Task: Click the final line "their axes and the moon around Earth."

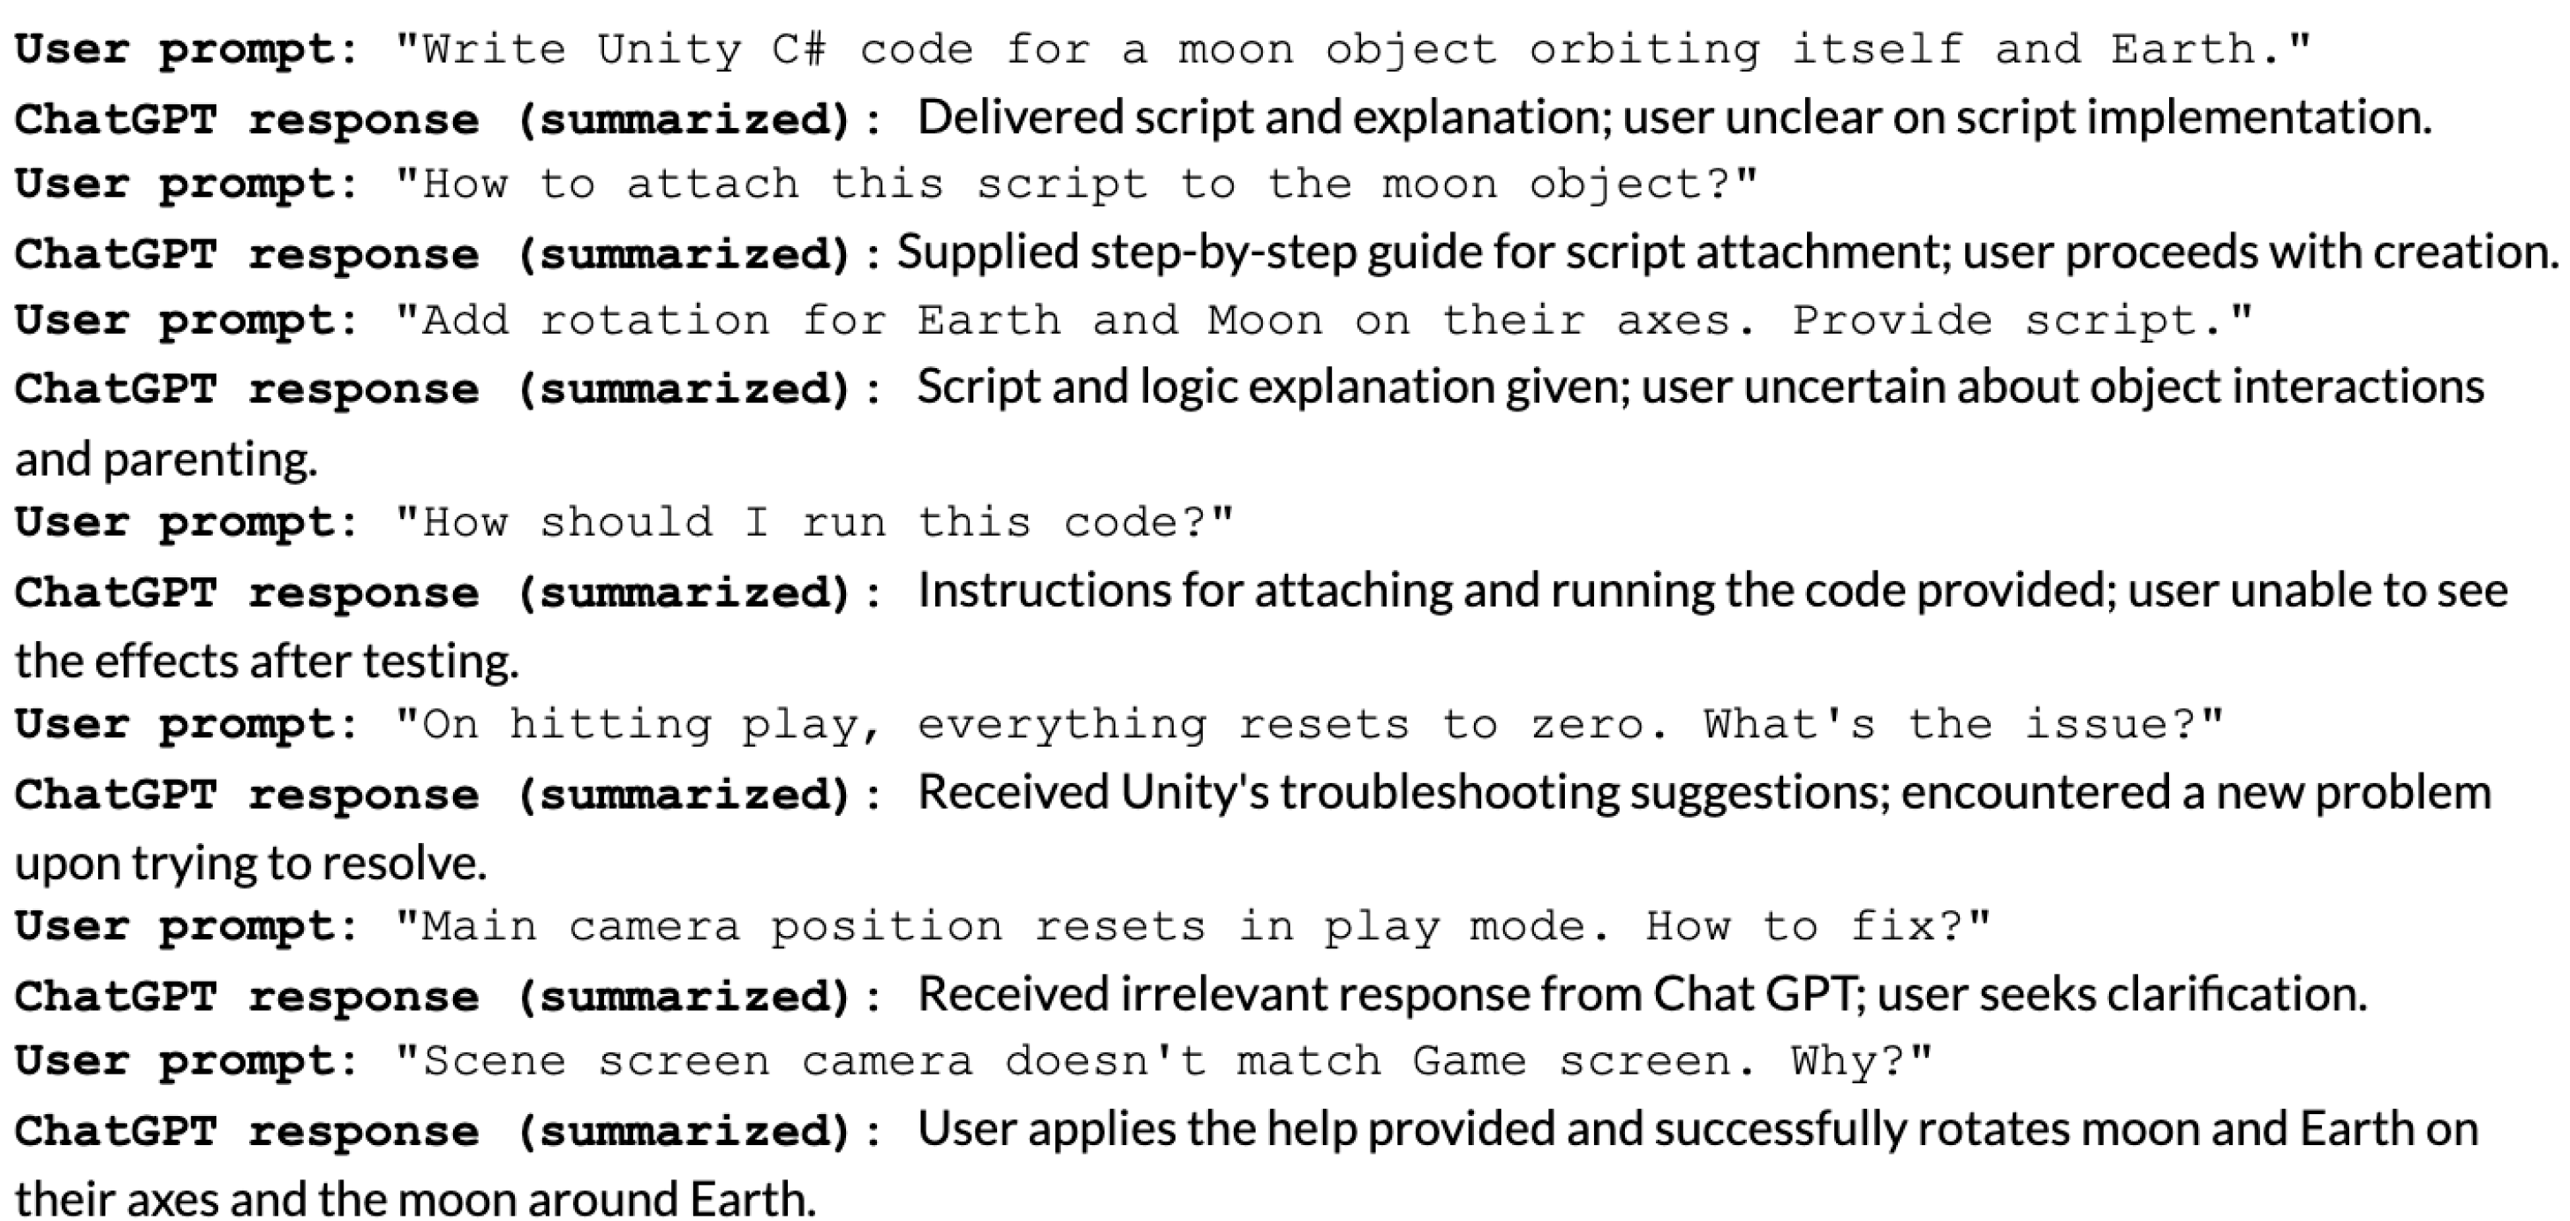Action: [x=415, y=1199]
